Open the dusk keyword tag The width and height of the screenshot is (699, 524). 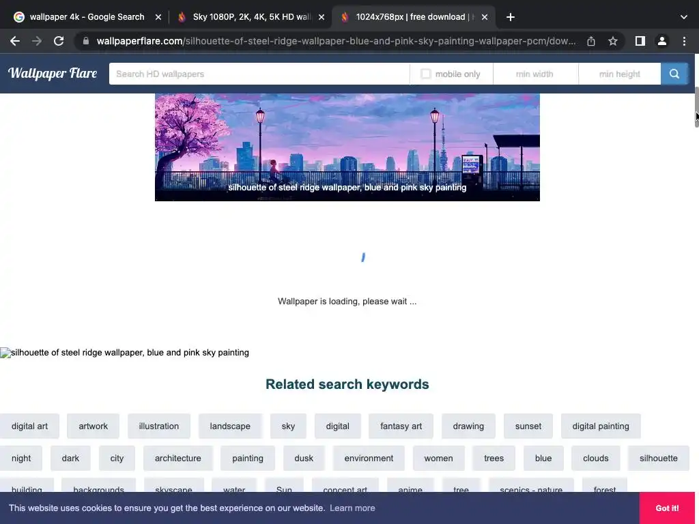tap(304, 458)
